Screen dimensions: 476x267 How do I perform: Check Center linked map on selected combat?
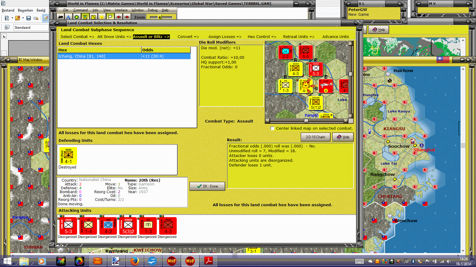tap(272, 128)
